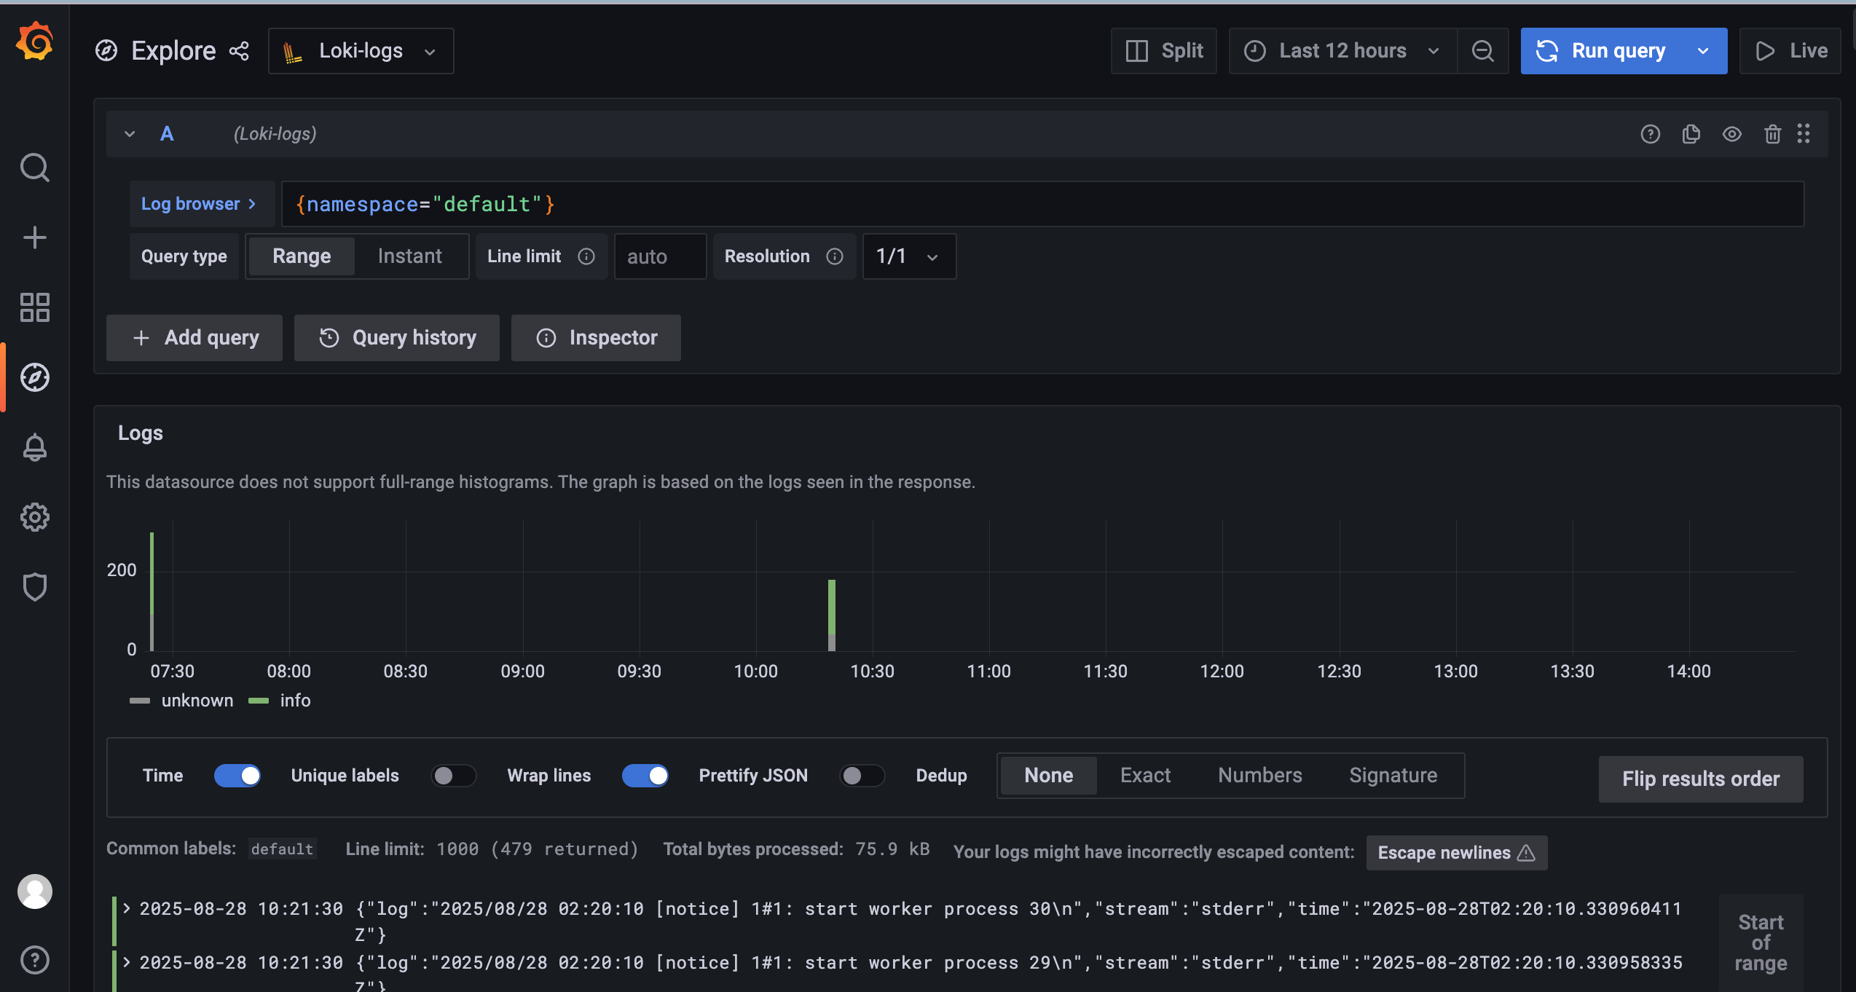Delete query A with trash icon
Screen dimensions: 1856x992
click(1772, 134)
